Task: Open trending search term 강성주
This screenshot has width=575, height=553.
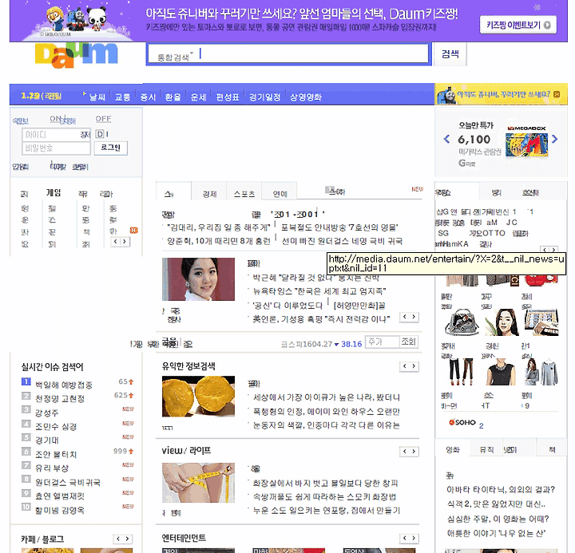Action: pos(46,413)
